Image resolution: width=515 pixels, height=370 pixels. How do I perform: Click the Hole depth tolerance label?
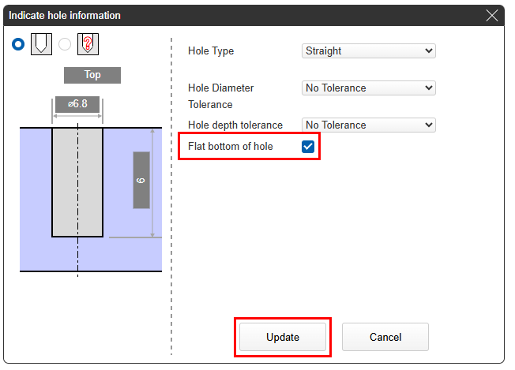235,125
